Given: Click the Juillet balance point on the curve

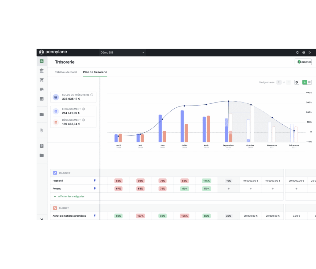Looking at the screenshot, I should click(x=184, y=106).
